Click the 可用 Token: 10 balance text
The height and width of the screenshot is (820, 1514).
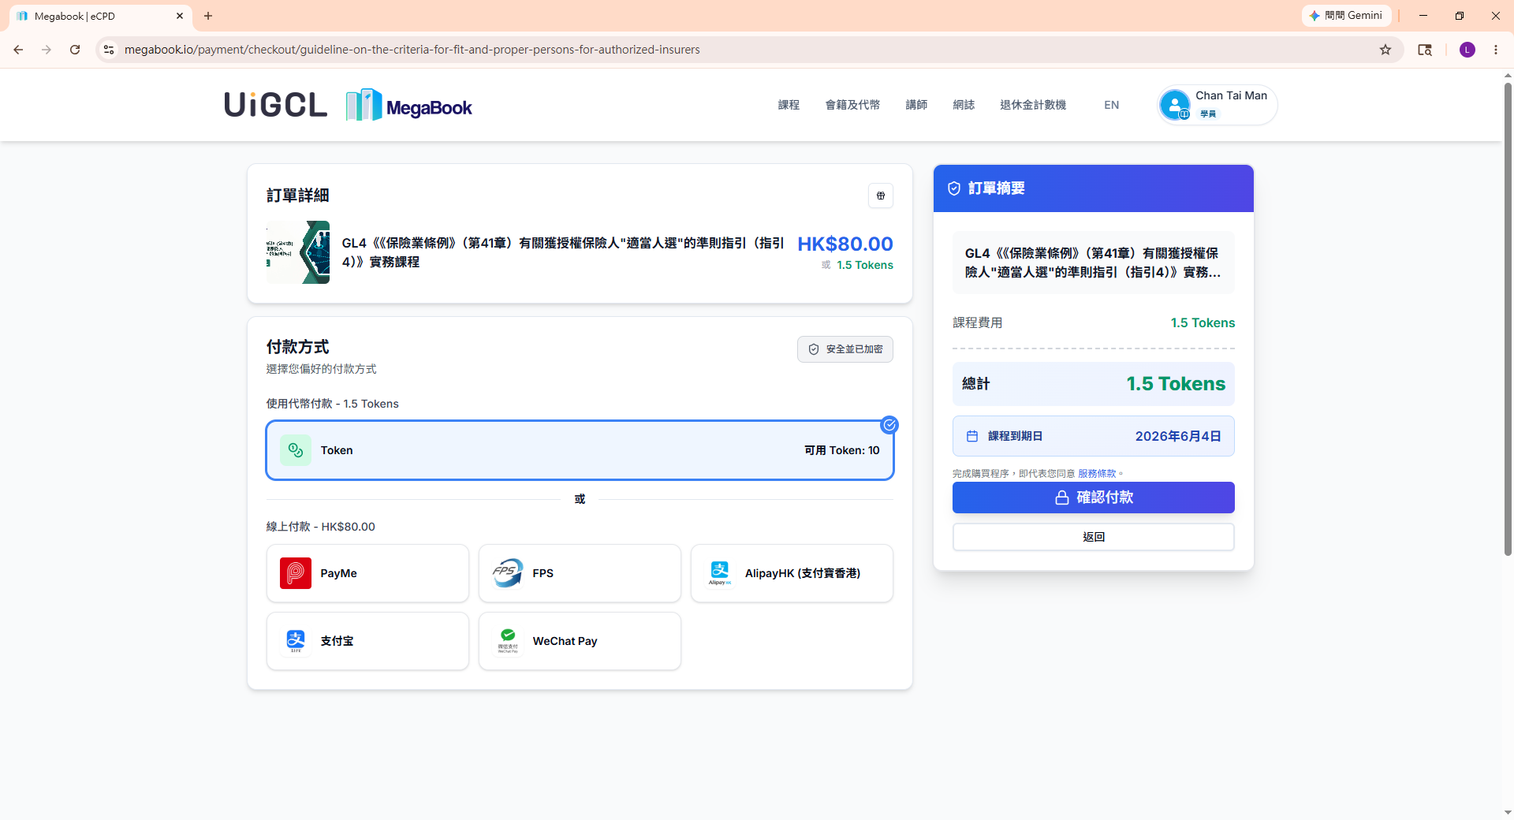pyautogui.click(x=841, y=450)
